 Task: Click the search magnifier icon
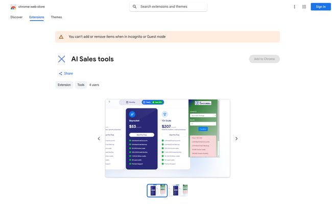[134, 7]
